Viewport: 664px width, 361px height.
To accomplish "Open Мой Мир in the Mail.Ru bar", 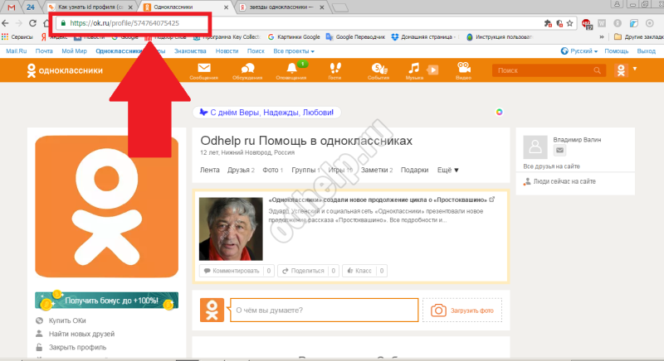I will click(74, 51).
